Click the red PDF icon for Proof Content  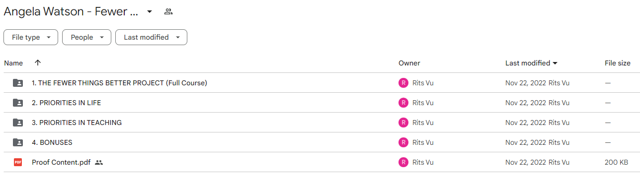pos(18,162)
